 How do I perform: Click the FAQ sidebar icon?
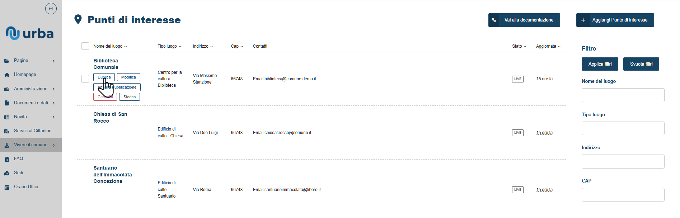[x=7, y=159]
